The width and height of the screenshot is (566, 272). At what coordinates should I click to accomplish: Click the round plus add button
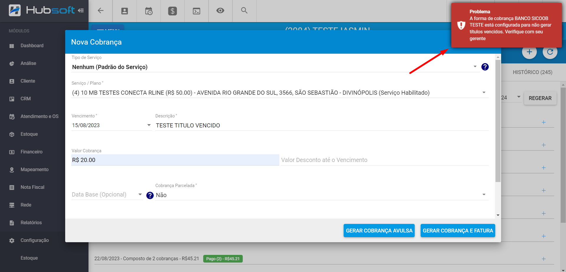pyautogui.click(x=529, y=52)
